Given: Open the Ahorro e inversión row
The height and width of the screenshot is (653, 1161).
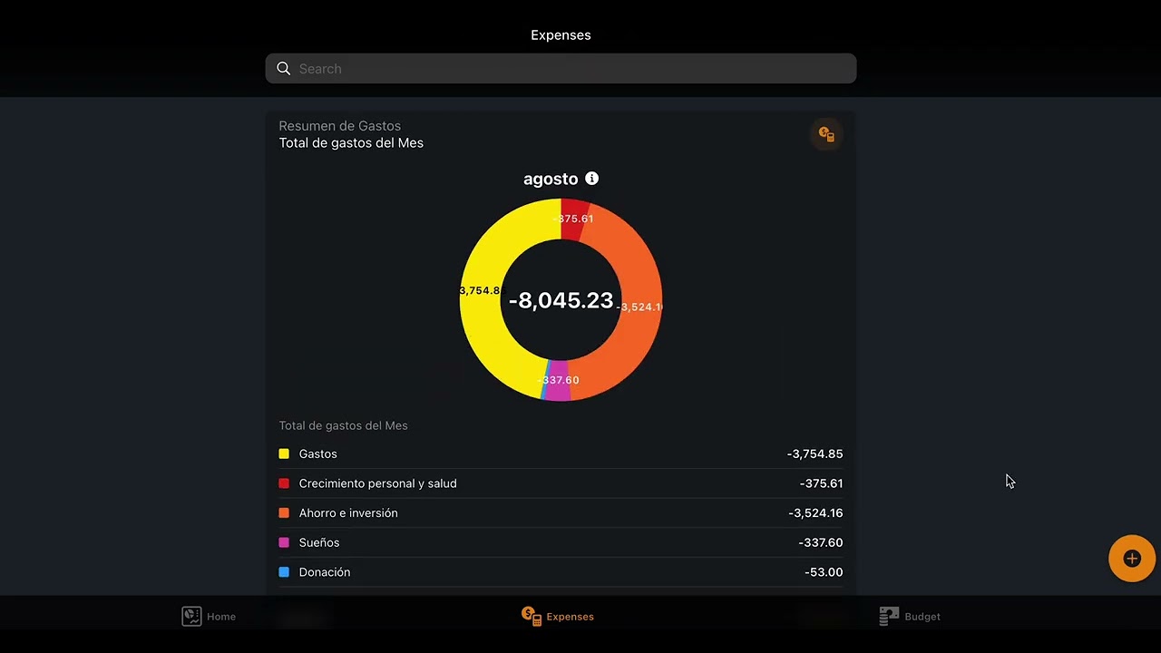Looking at the screenshot, I should 348,513.
